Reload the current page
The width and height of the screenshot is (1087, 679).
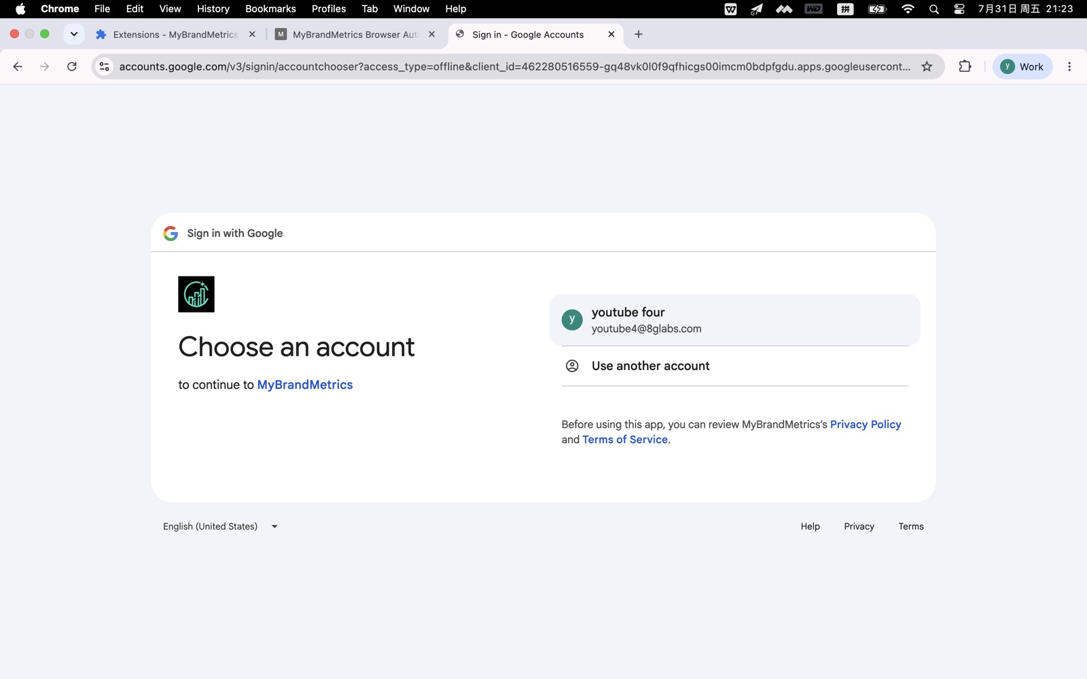click(x=72, y=67)
